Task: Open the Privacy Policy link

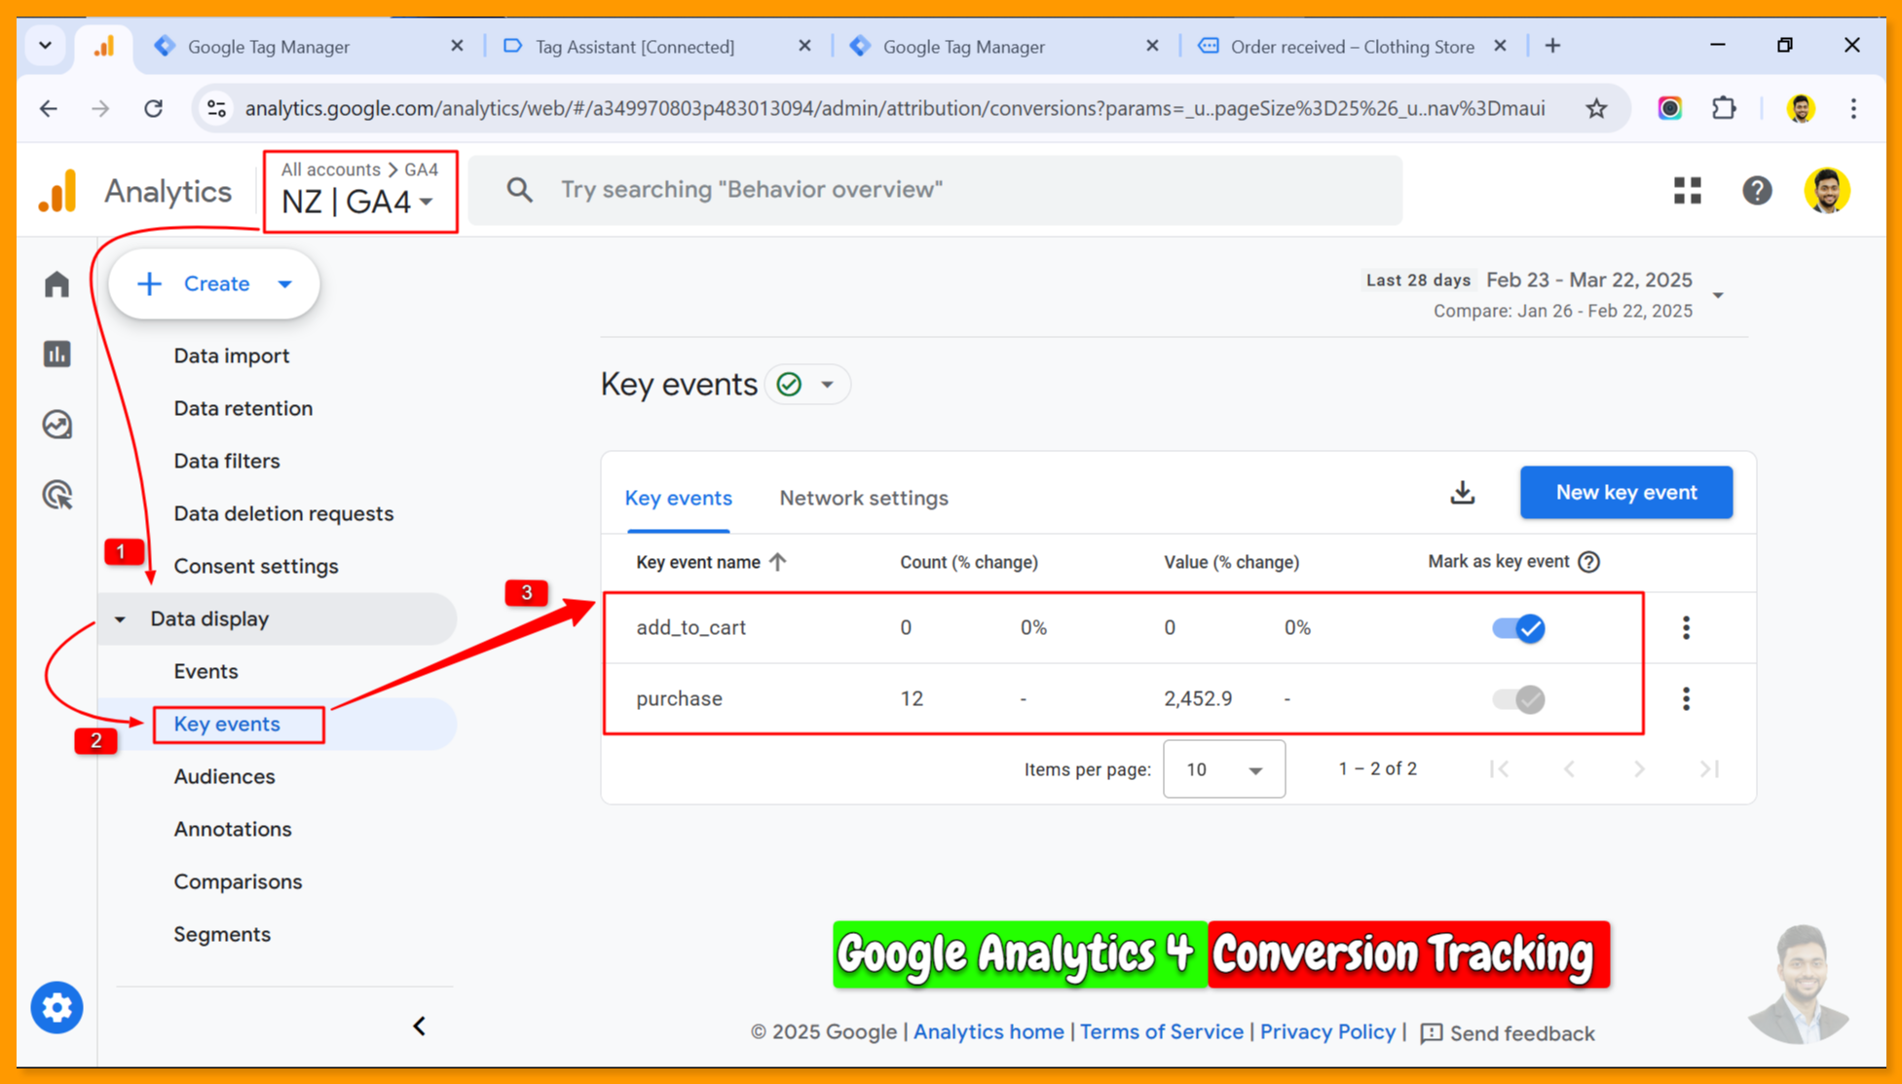Action: coord(1326,1031)
